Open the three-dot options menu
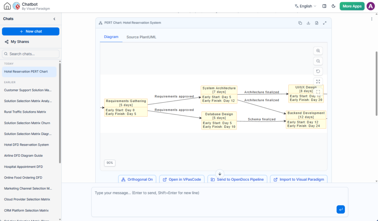The width and height of the screenshot is (378, 221). pyautogui.click(x=371, y=19)
